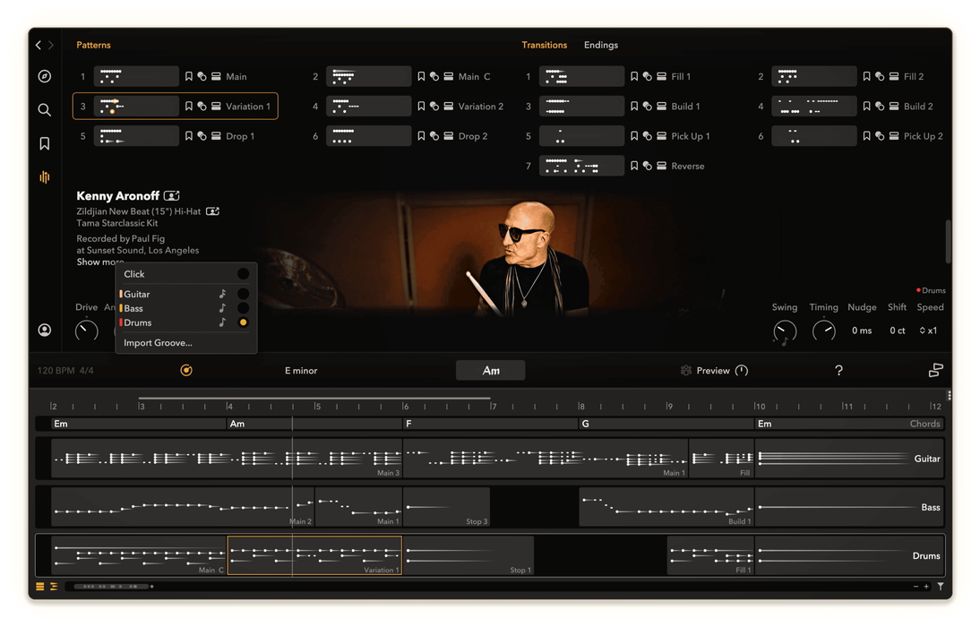Open the E minor key selector

coord(301,371)
